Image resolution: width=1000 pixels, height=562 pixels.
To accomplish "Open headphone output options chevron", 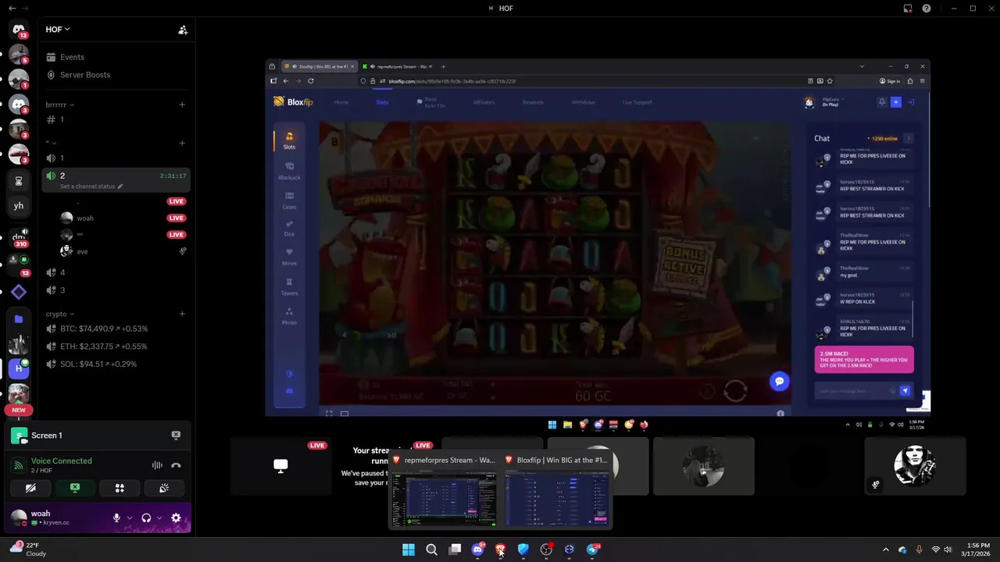I will point(159,518).
